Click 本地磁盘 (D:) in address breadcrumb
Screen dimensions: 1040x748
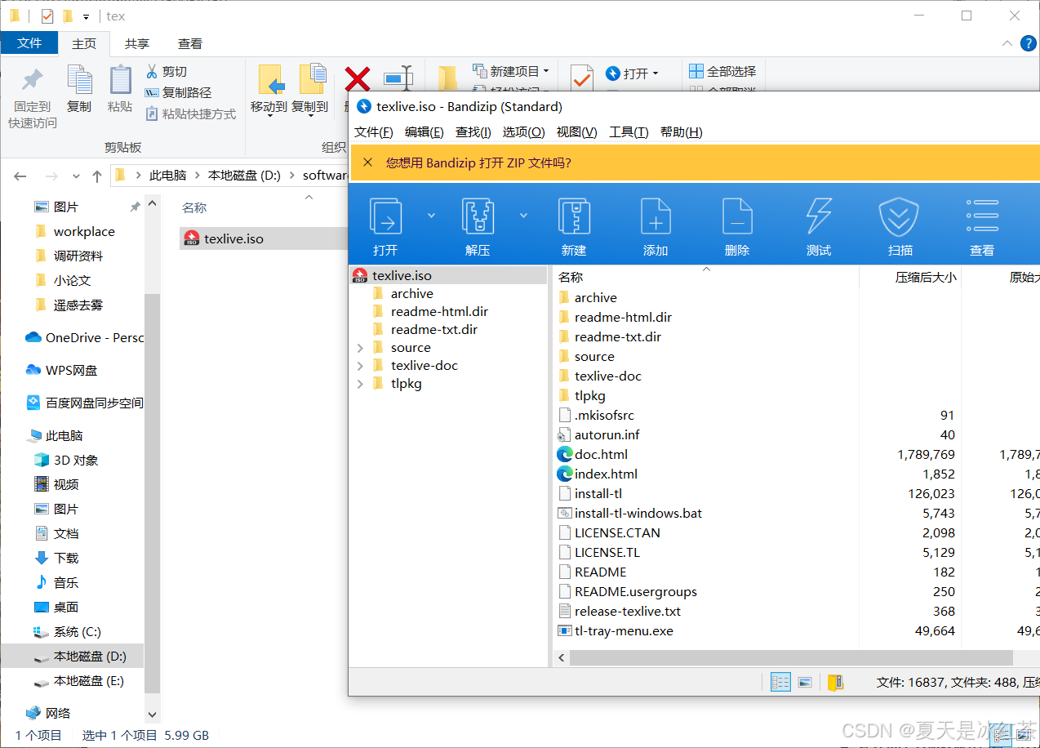pyautogui.click(x=244, y=176)
